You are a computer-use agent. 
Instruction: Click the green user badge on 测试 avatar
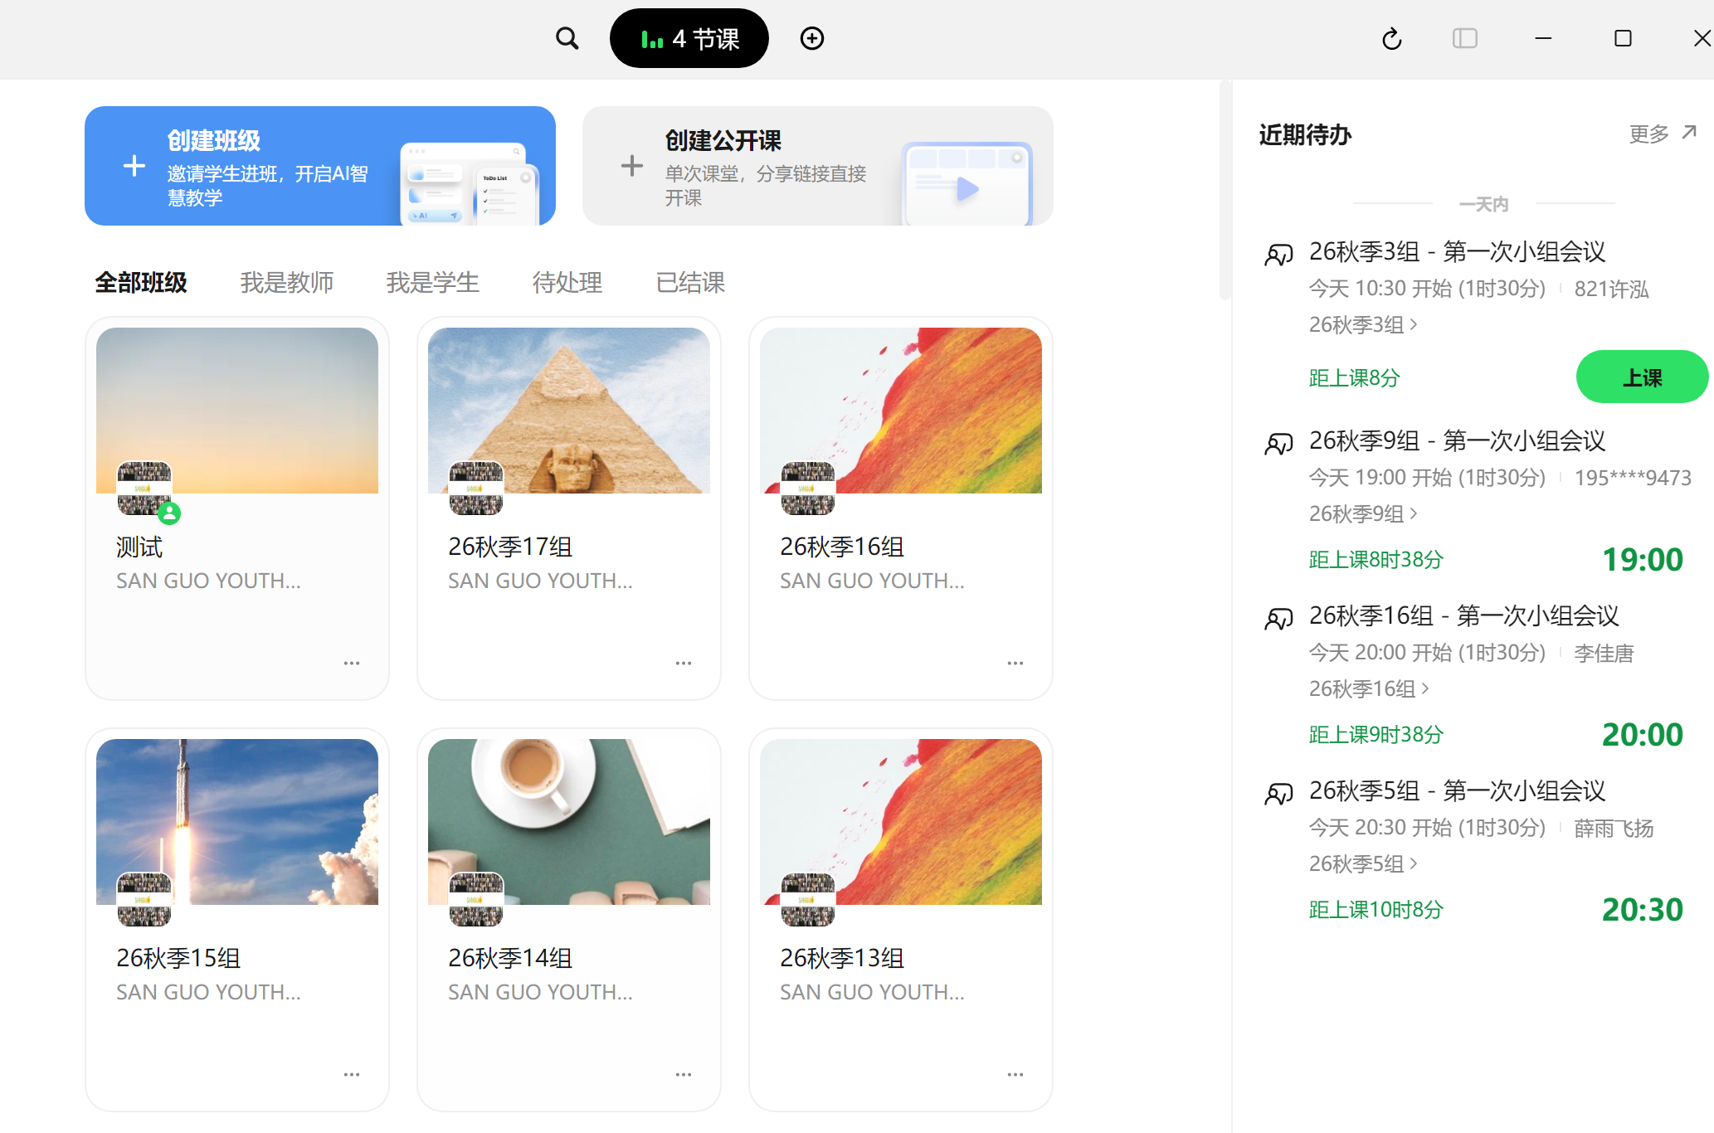coord(169,513)
